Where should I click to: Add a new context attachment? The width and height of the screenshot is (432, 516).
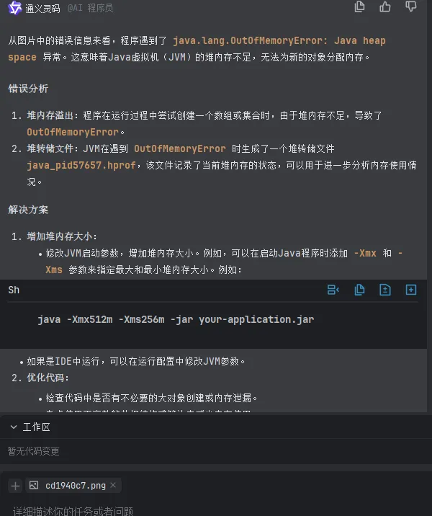(15, 486)
